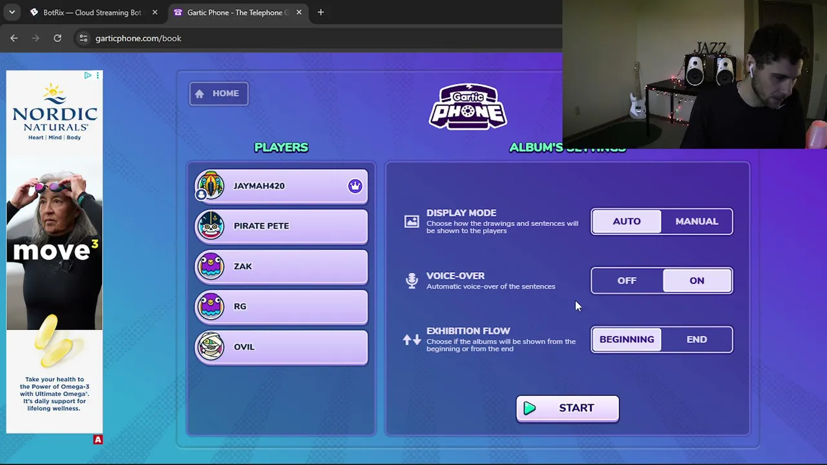Select player OVIL
This screenshot has width=827, height=465.
[x=282, y=347]
